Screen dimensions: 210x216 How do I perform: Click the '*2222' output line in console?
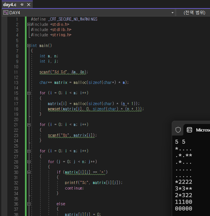click(x=183, y=182)
